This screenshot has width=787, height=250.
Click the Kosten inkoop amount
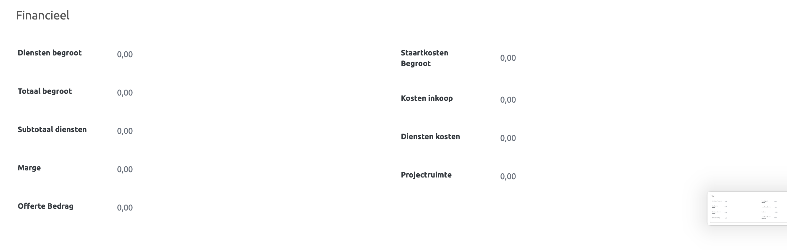click(x=508, y=100)
